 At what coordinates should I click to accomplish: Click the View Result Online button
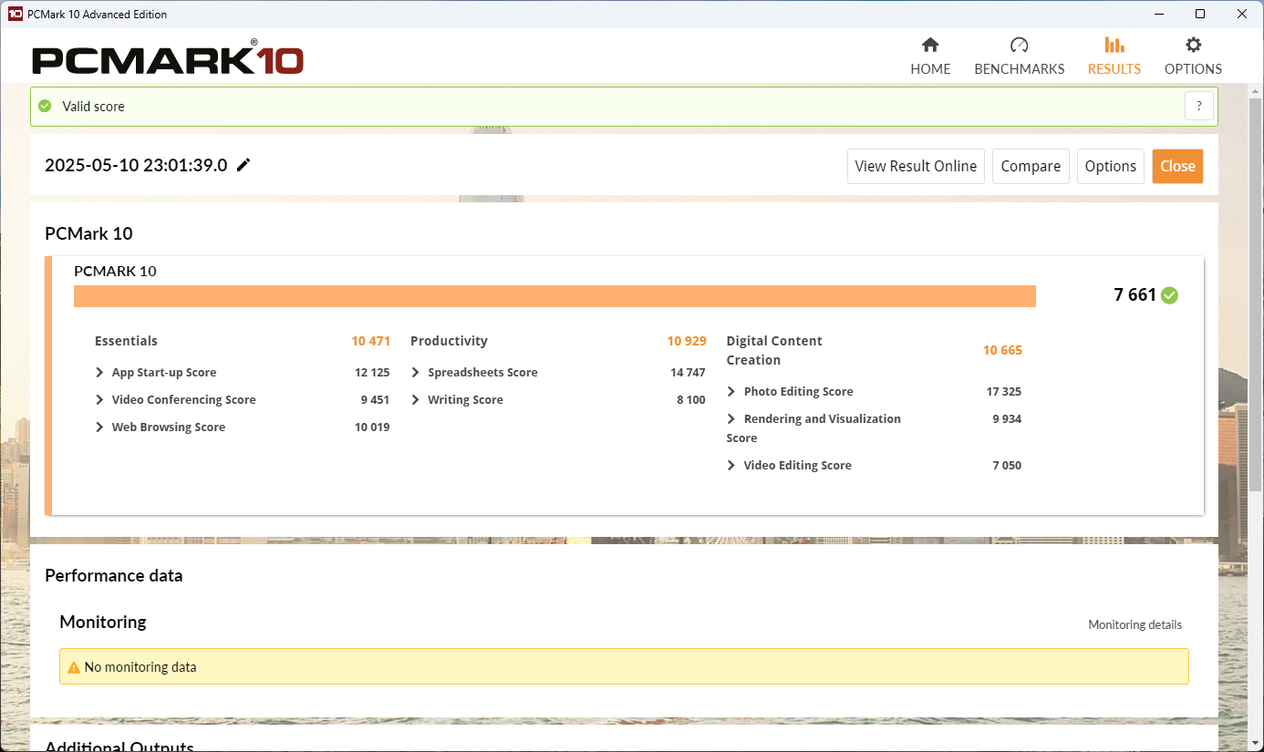(916, 166)
